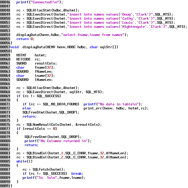Click the 'SWORD resultCols;' declaration

coord(36,63)
